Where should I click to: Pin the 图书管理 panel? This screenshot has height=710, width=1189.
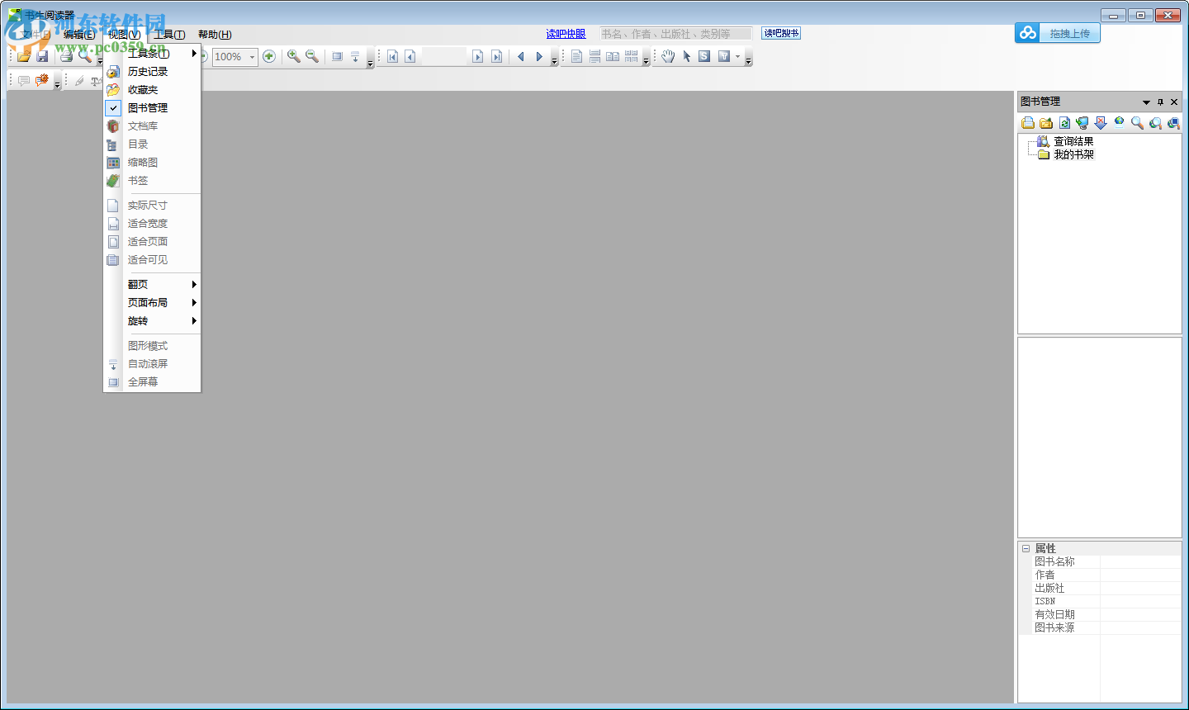click(1160, 102)
